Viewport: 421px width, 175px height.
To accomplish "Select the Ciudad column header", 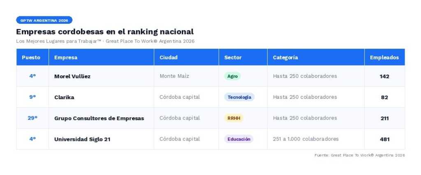I will [x=169, y=57].
